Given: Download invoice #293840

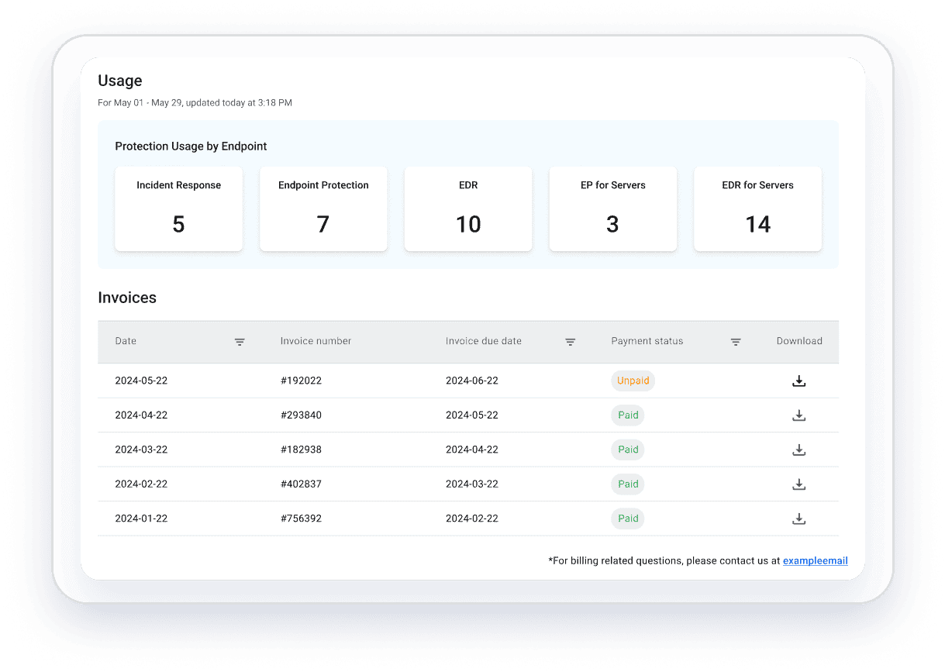Looking at the screenshot, I should [x=799, y=415].
